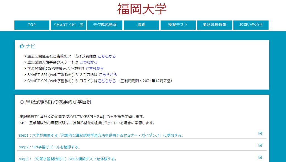Open こちらから link for SPI模擬テスト体験

[x=94, y=68]
